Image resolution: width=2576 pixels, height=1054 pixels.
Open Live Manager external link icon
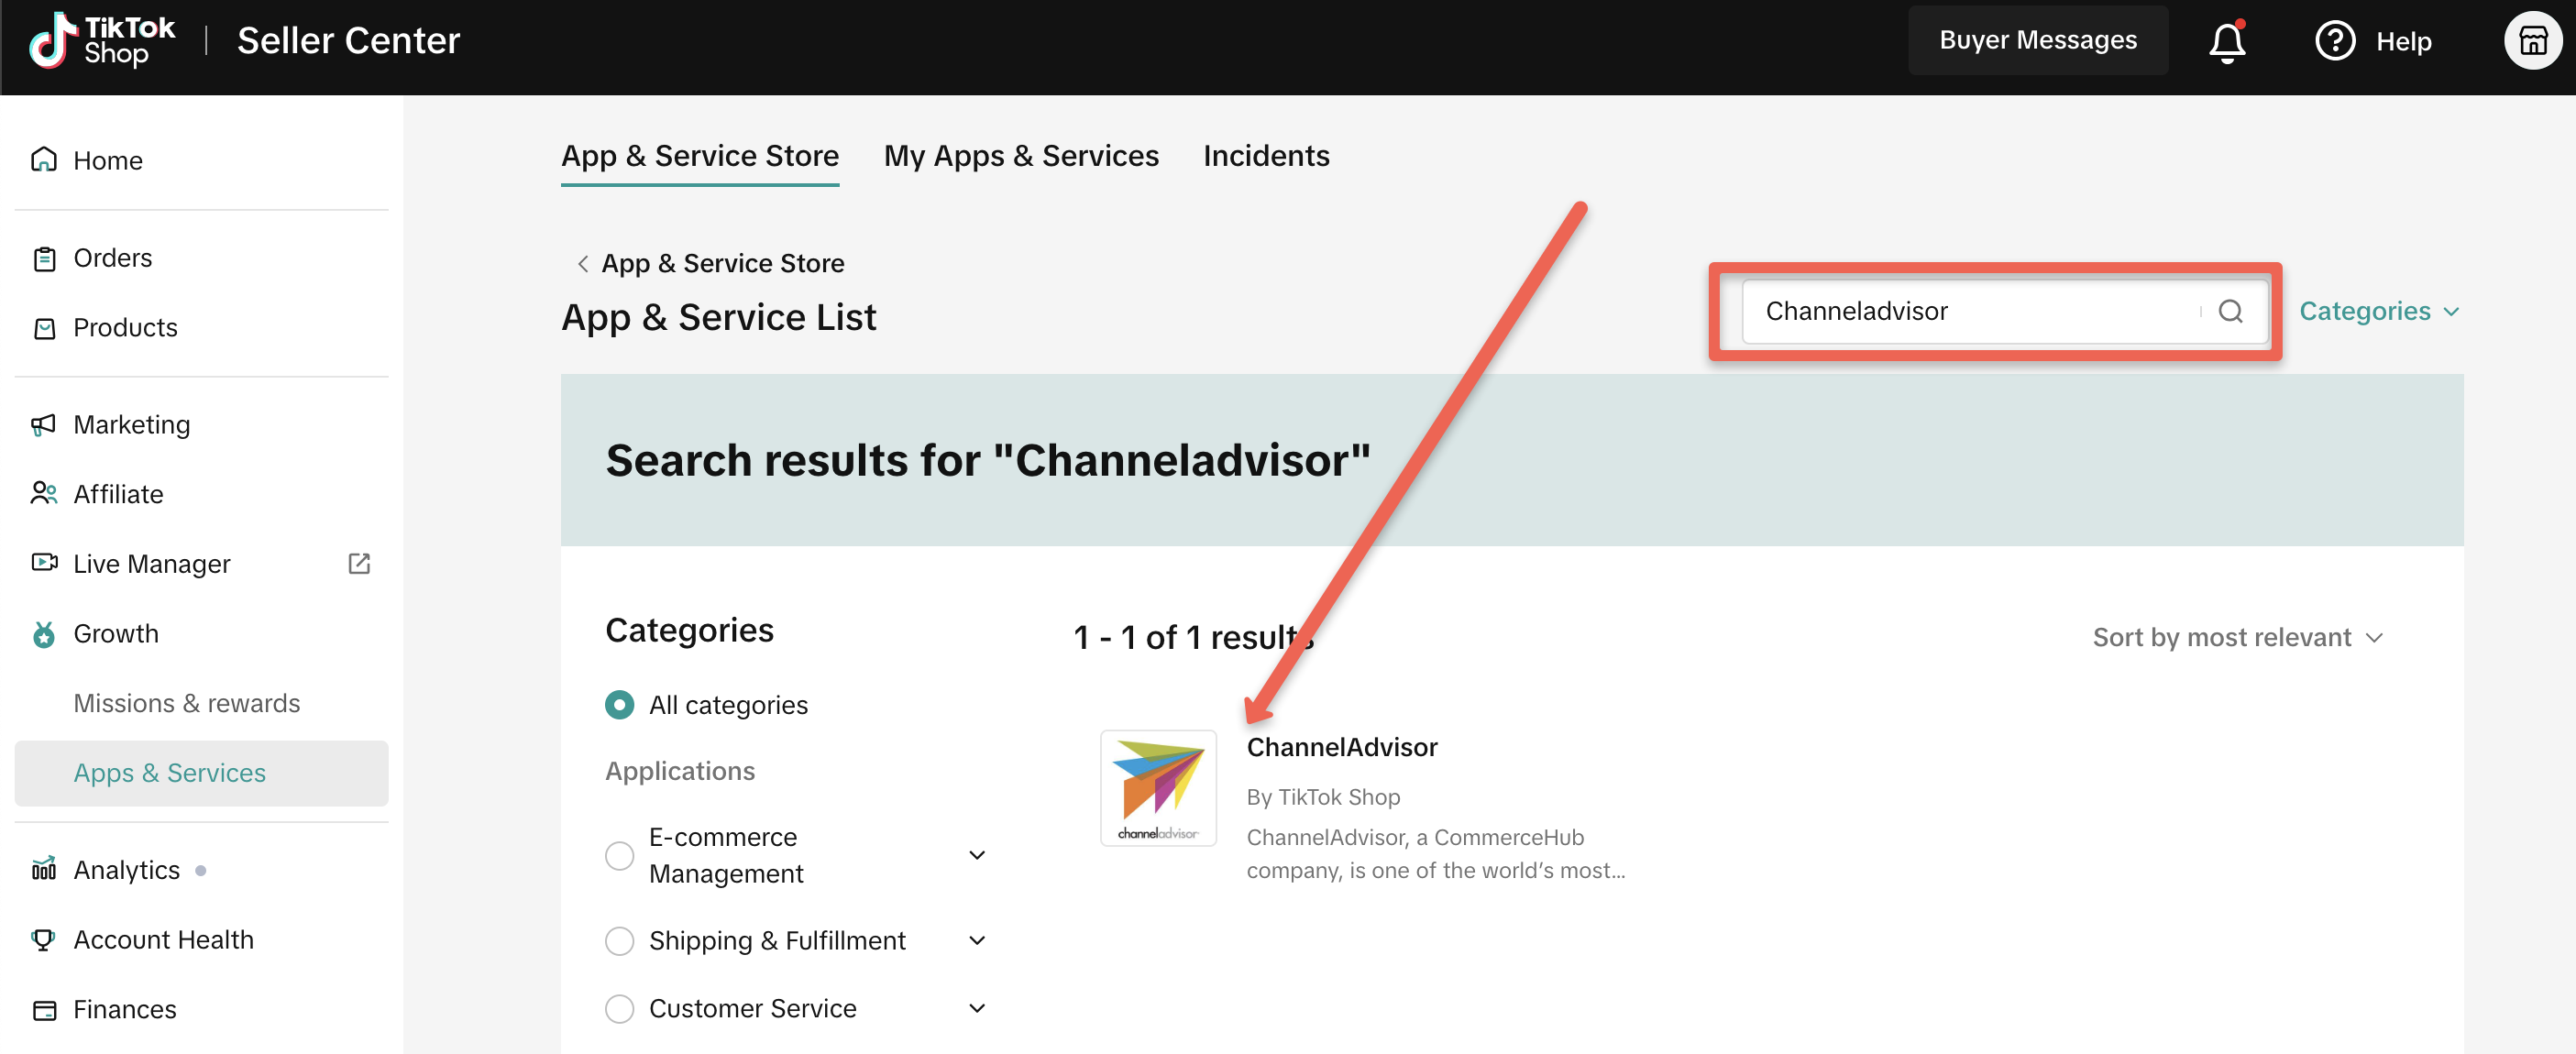[359, 564]
